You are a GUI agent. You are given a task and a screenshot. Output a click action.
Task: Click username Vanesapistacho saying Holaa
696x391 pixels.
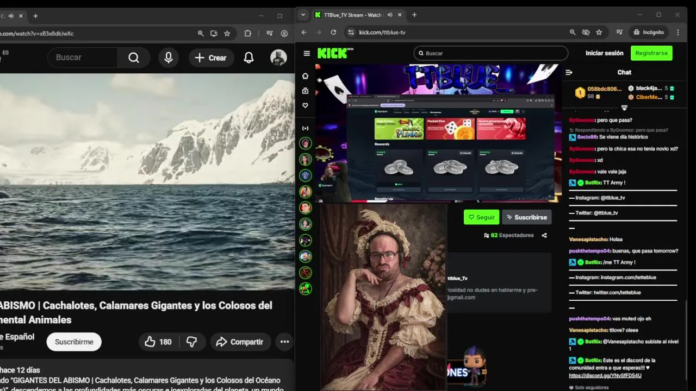(x=588, y=239)
